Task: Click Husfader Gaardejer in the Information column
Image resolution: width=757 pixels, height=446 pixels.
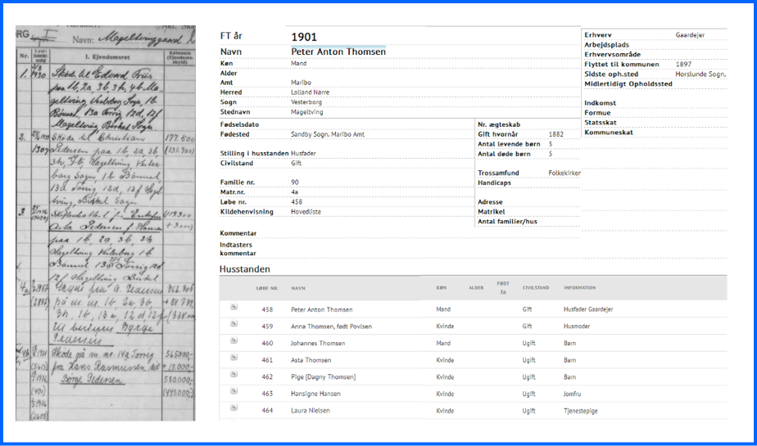Action: coord(588,309)
